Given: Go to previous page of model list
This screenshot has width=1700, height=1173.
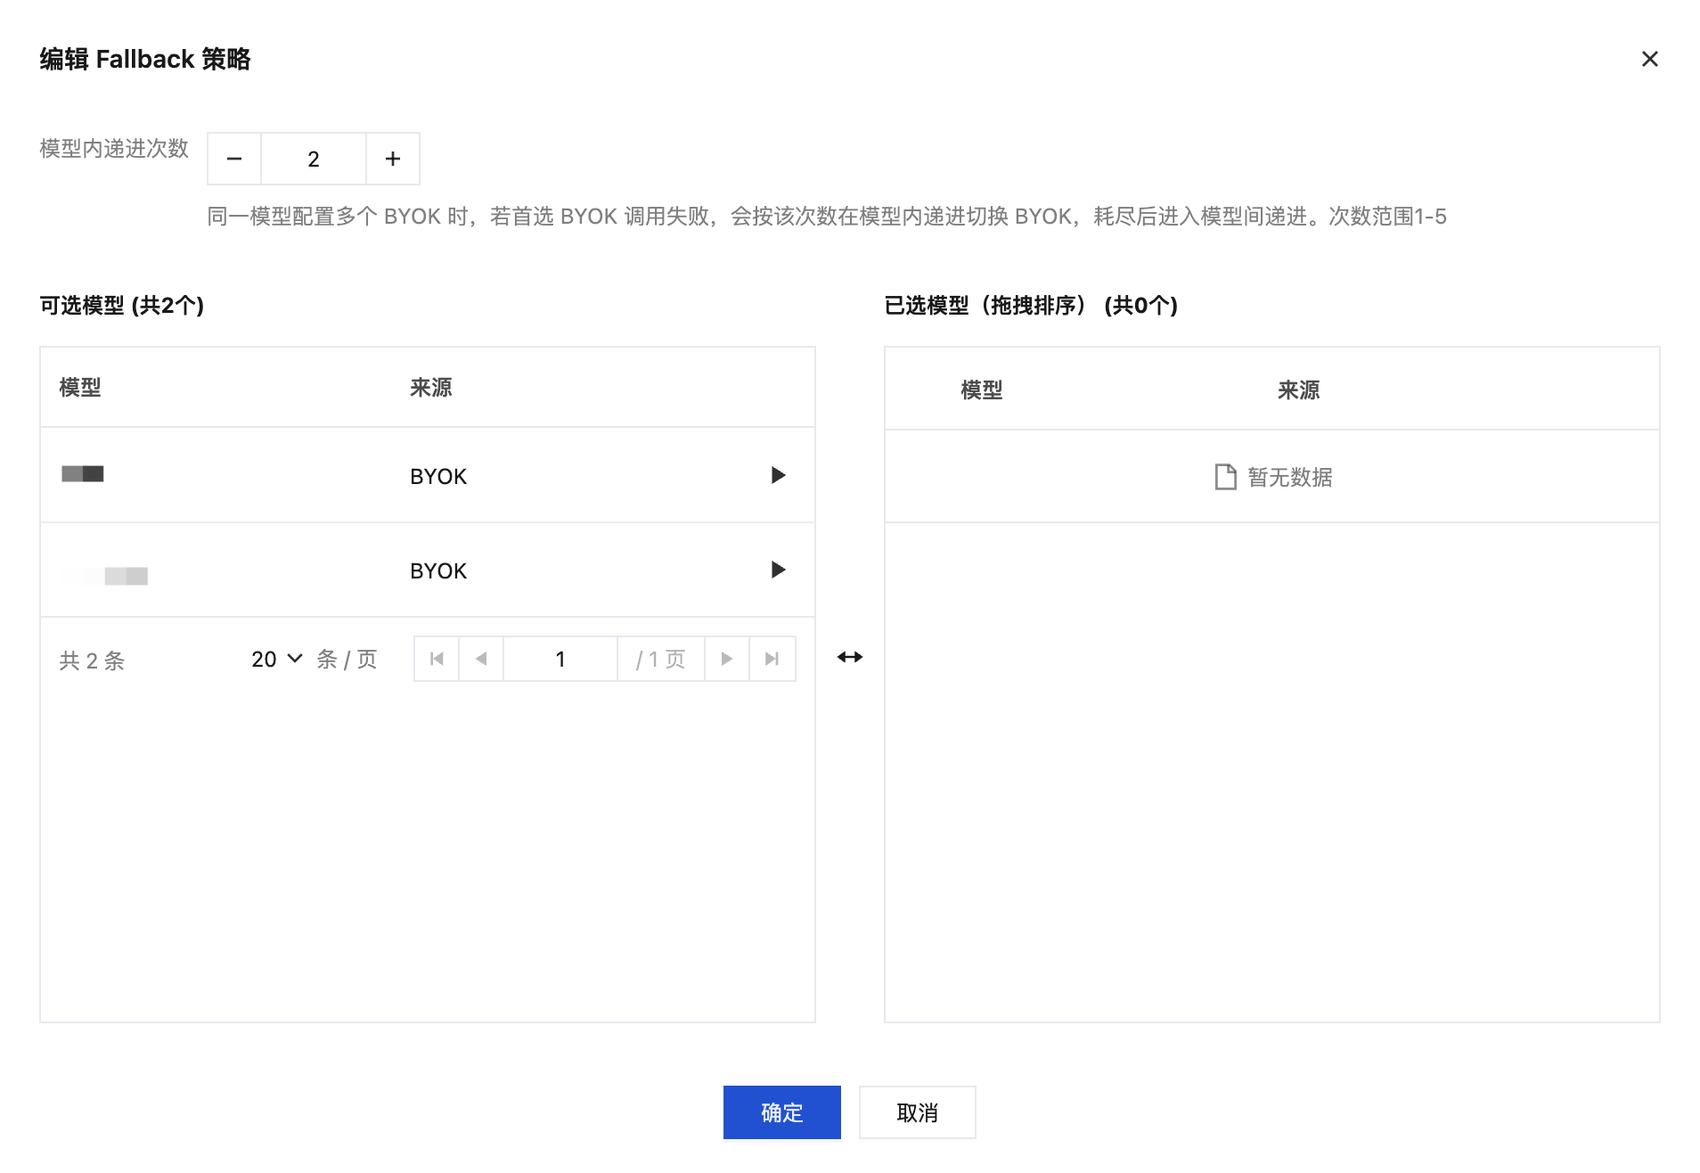Looking at the screenshot, I should tap(481, 659).
